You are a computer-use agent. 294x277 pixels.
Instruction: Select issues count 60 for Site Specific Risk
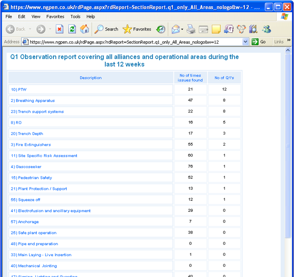pyautogui.click(x=190, y=155)
